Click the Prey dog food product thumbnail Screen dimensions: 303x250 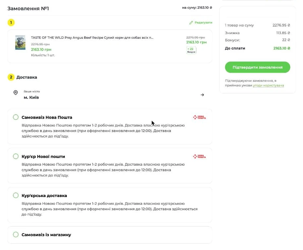20,42
